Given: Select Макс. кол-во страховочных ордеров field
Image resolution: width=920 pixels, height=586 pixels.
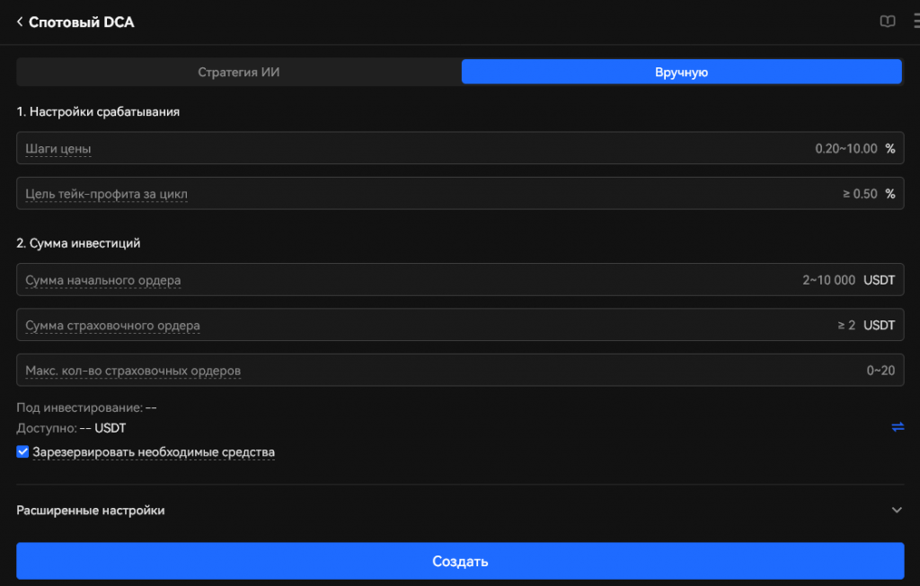Looking at the screenshot, I should 460,370.
